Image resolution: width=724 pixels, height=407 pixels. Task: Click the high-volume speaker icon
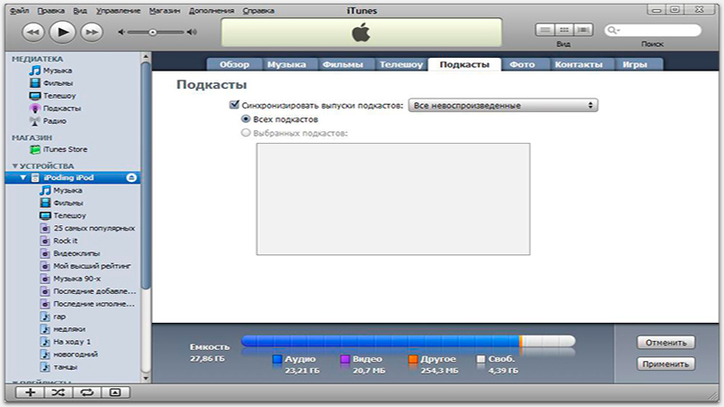click(x=192, y=33)
